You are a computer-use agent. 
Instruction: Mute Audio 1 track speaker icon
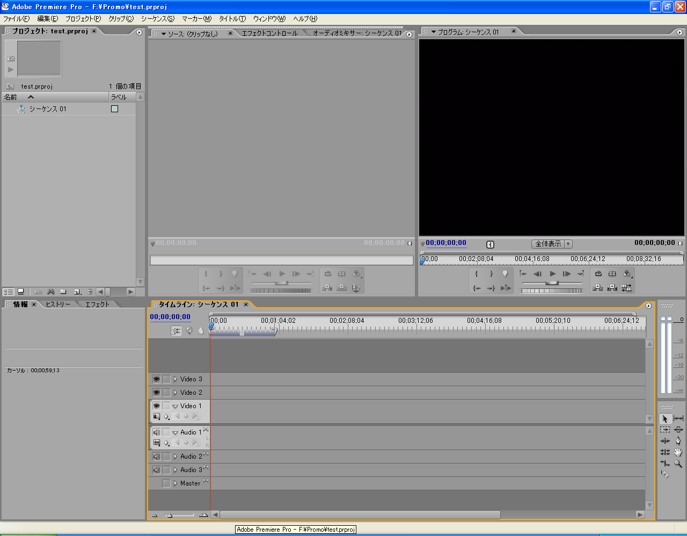click(156, 432)
